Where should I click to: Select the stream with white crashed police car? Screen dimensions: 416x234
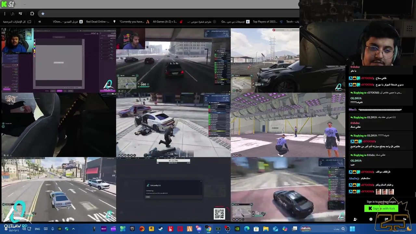coord(173,125)
